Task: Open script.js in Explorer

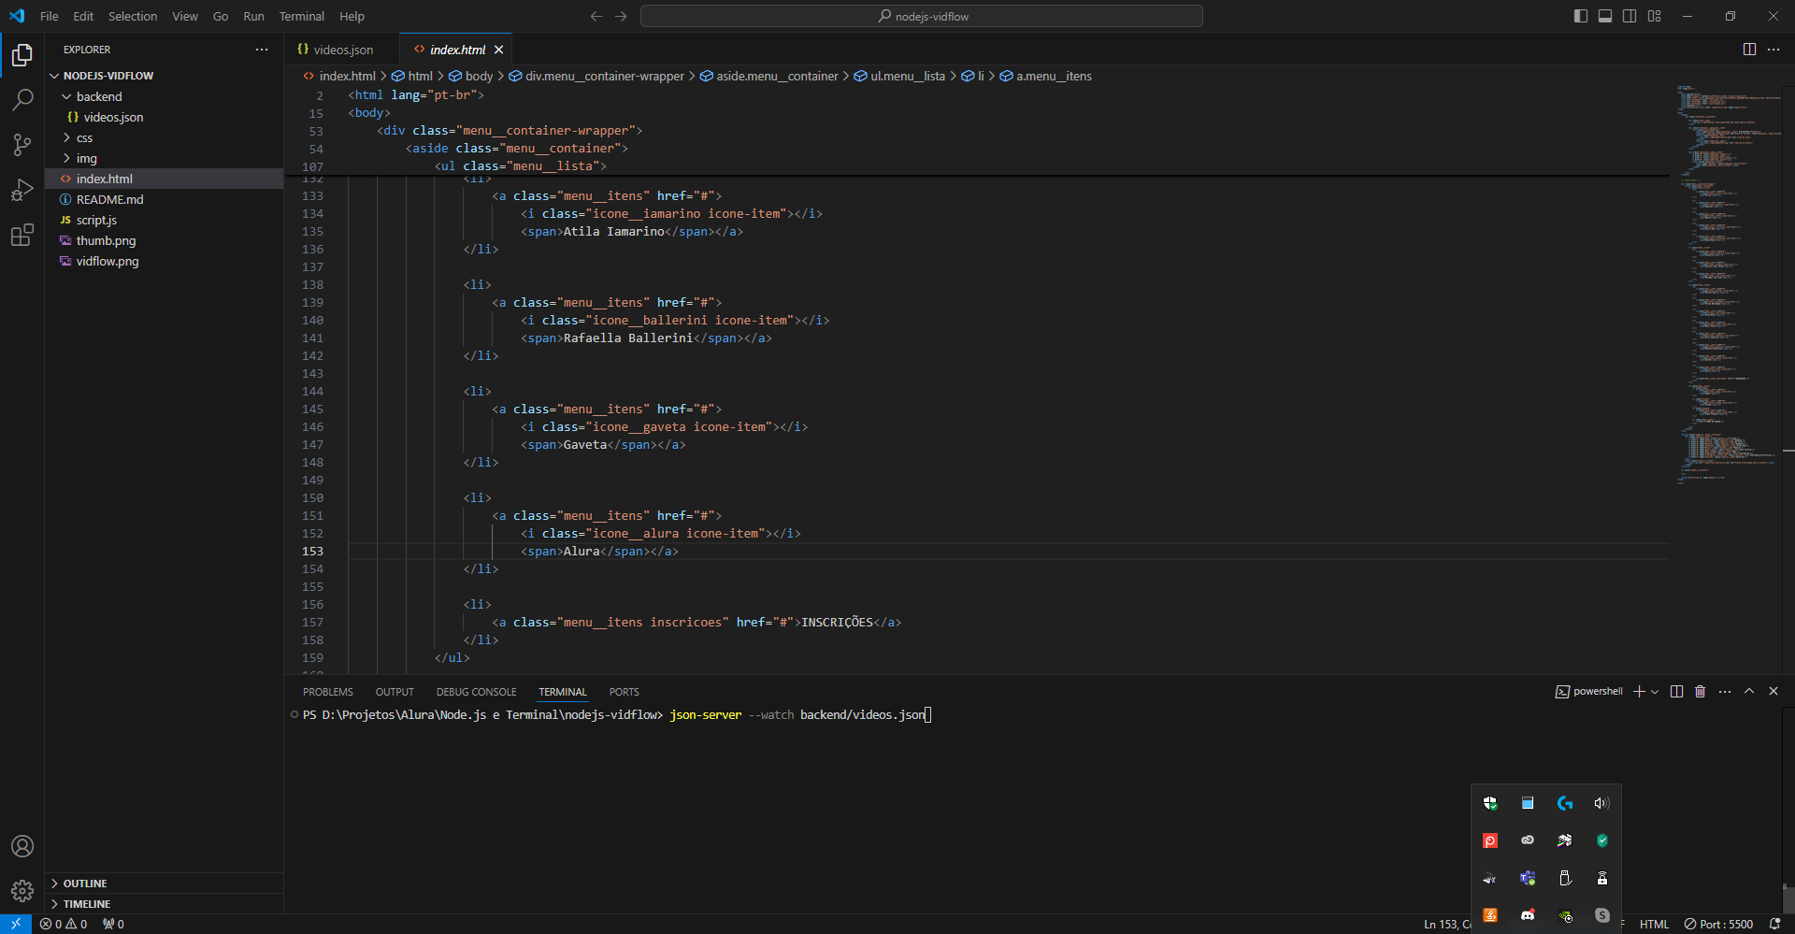Action: tap(165, 220)
